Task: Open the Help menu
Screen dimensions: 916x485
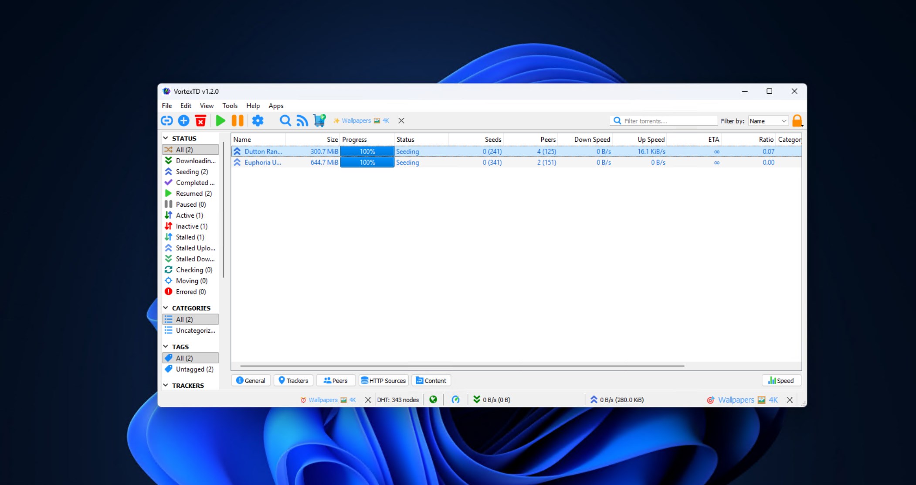Action: click(253, 106)
